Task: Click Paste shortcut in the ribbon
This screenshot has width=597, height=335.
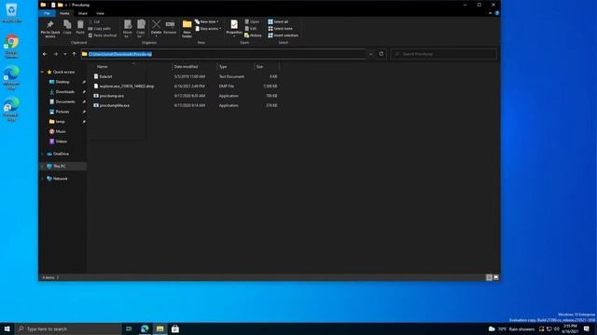Action: pos(103,35)
